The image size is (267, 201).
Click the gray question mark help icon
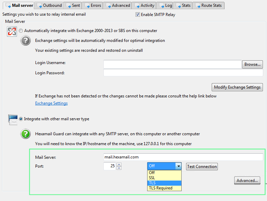click(26, 41)
